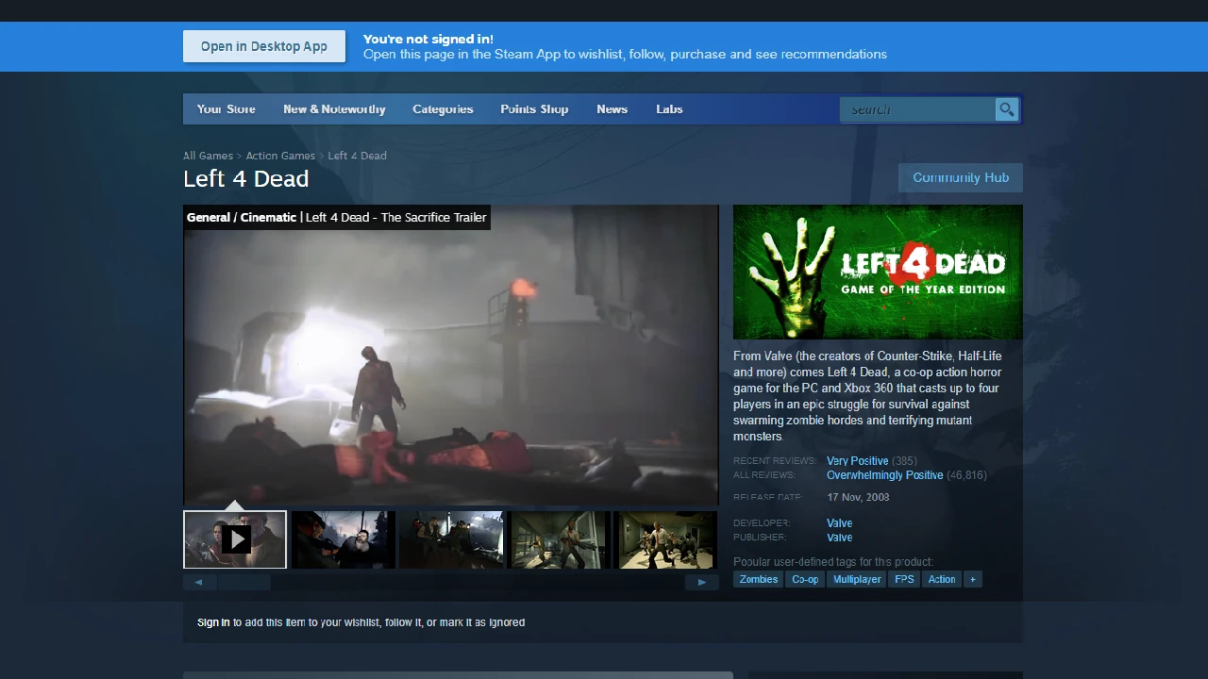Click the right arrow on the thumbnail carousel
The height and width of the screenshot is (679, 1208).
(702, 582)
